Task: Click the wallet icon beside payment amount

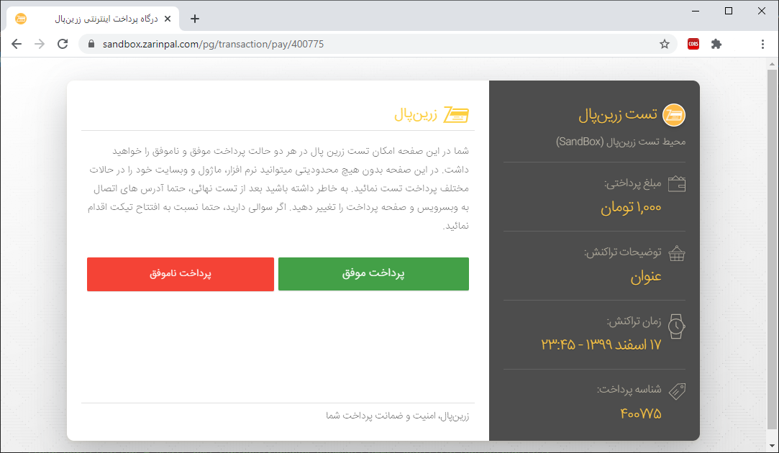Action: point(677,184)
